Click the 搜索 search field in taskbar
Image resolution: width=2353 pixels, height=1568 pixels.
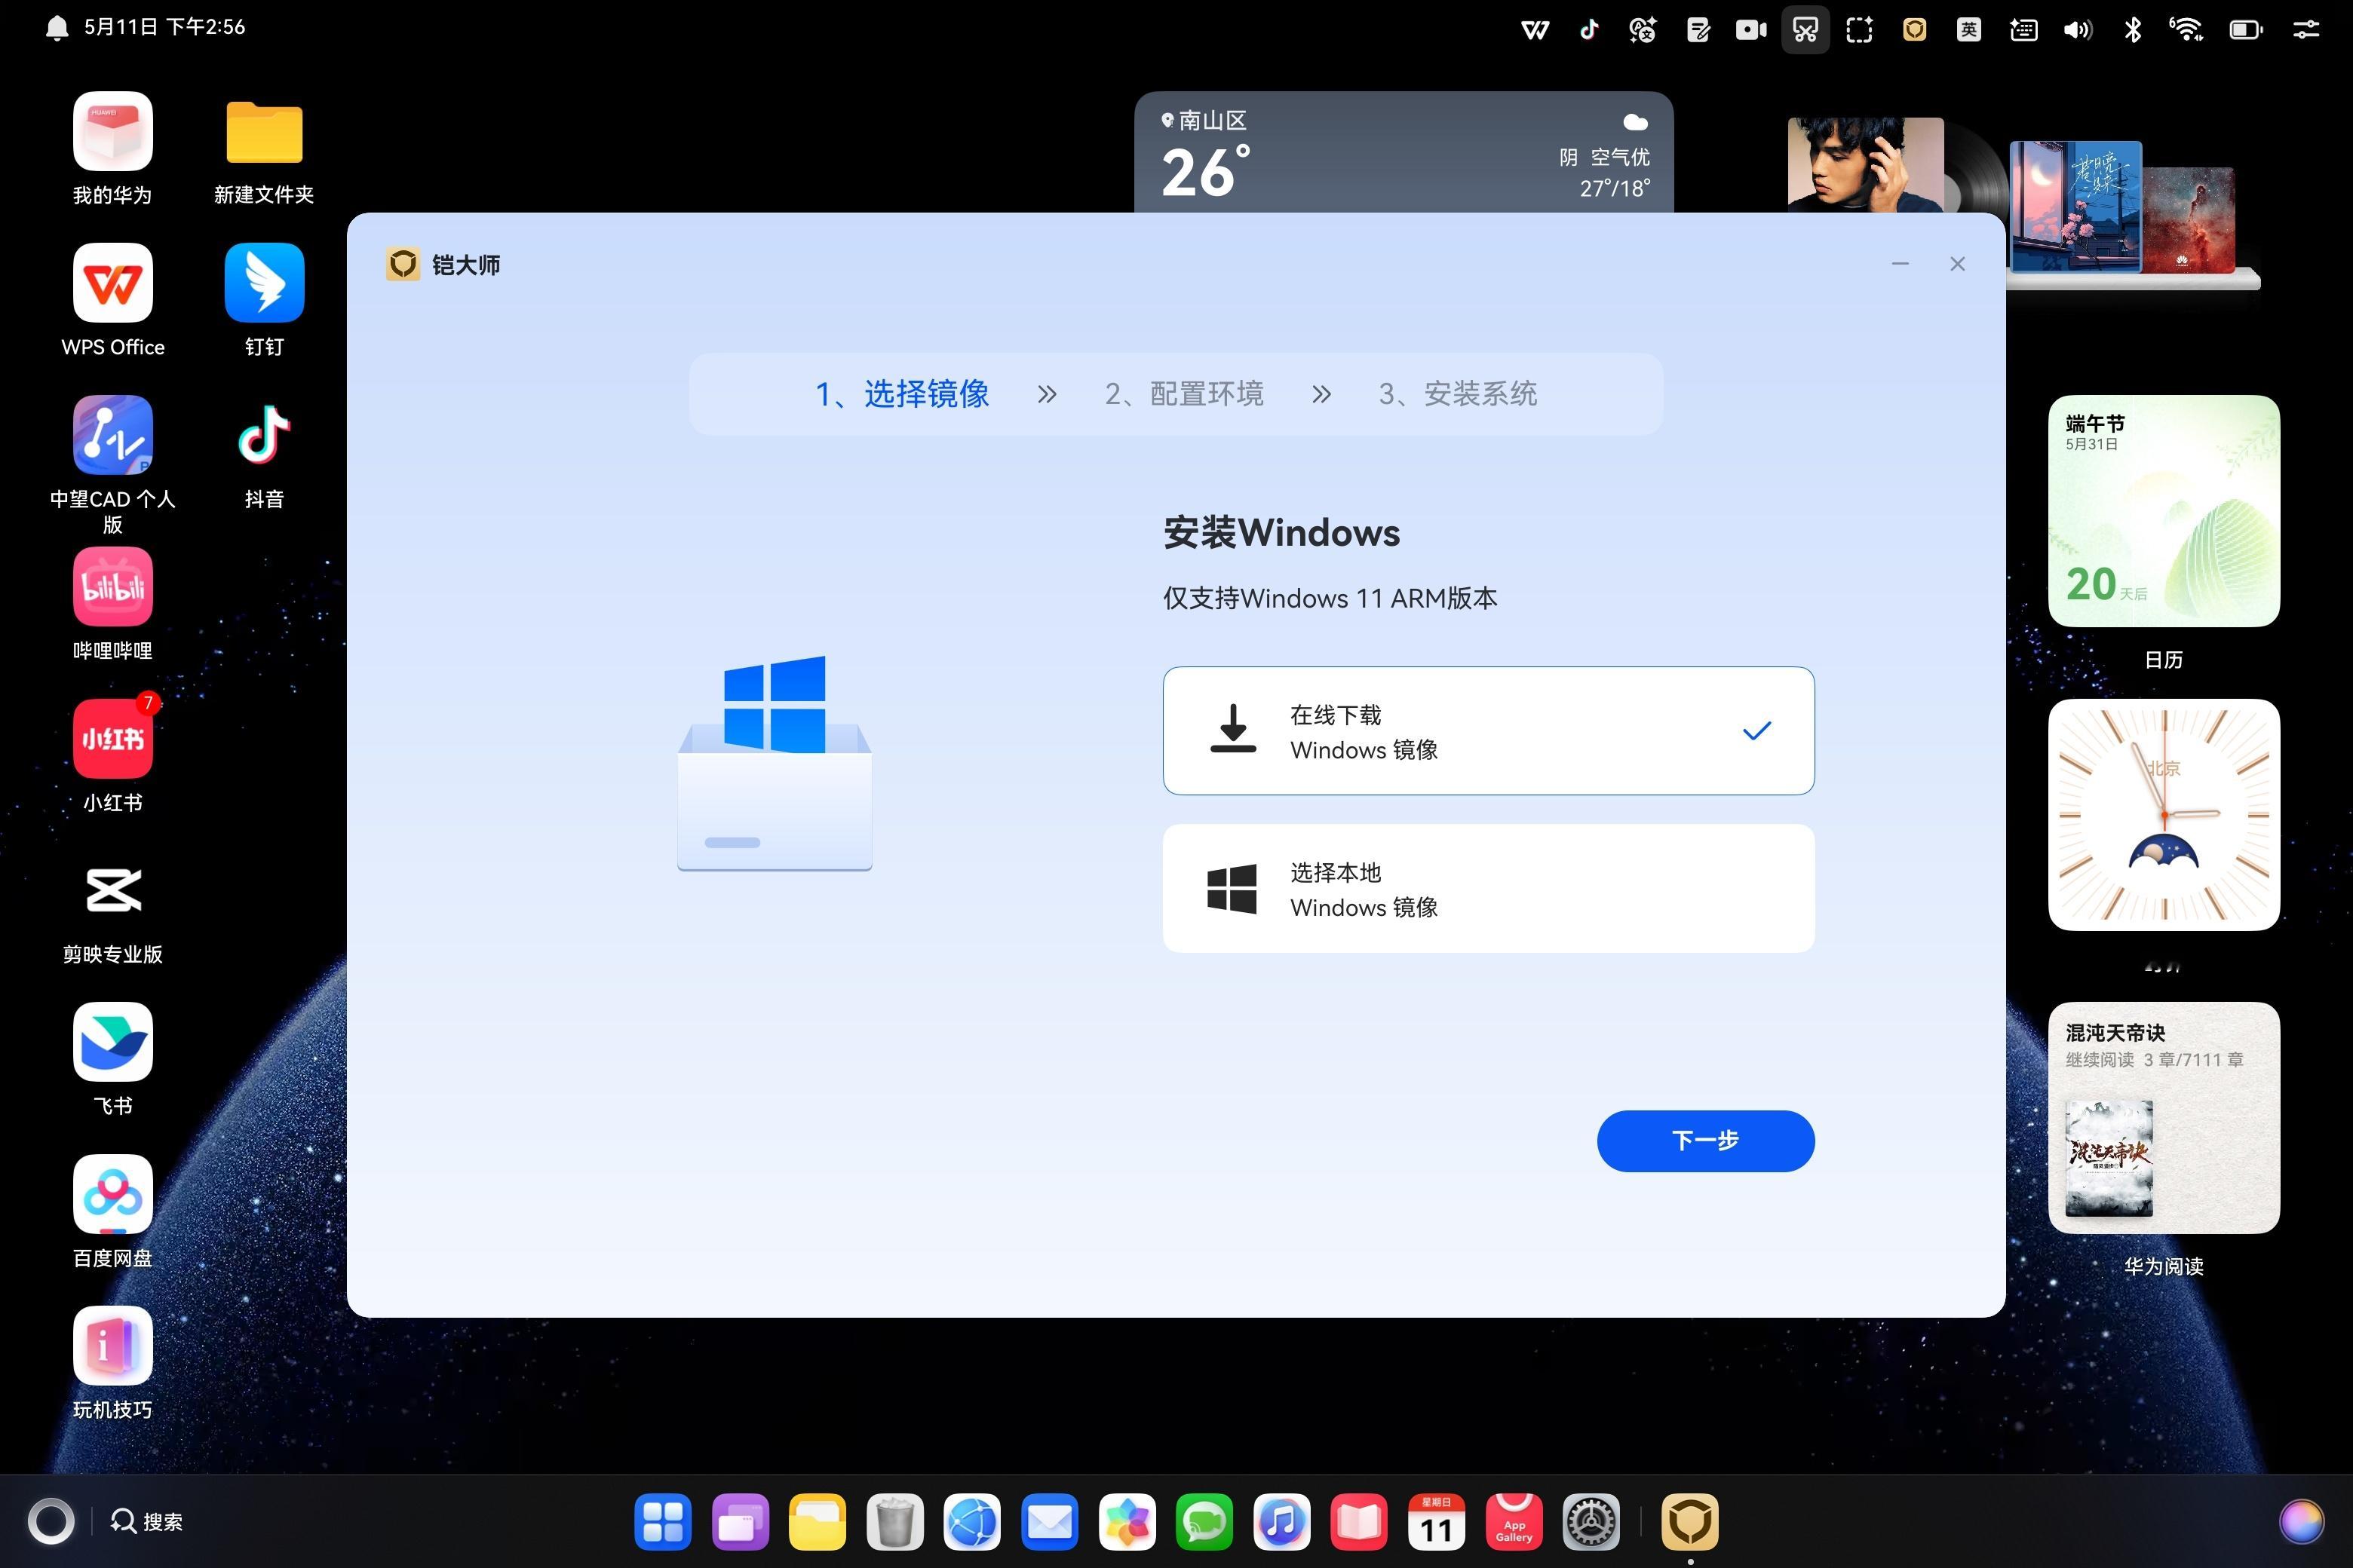click(147, 1522)
